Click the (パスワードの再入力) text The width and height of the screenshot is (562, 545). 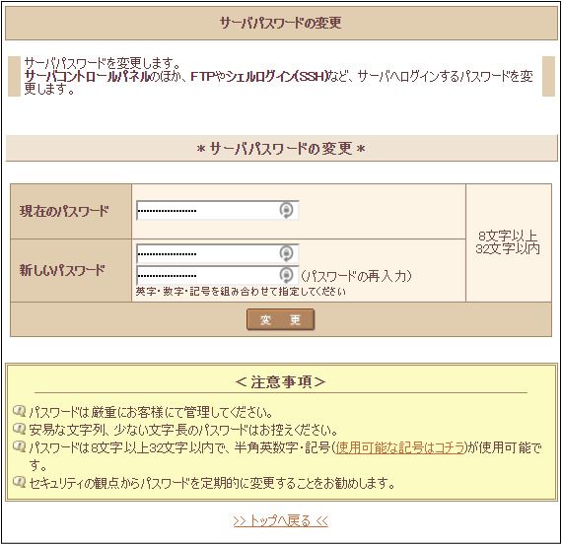click(x=356, y=276)
